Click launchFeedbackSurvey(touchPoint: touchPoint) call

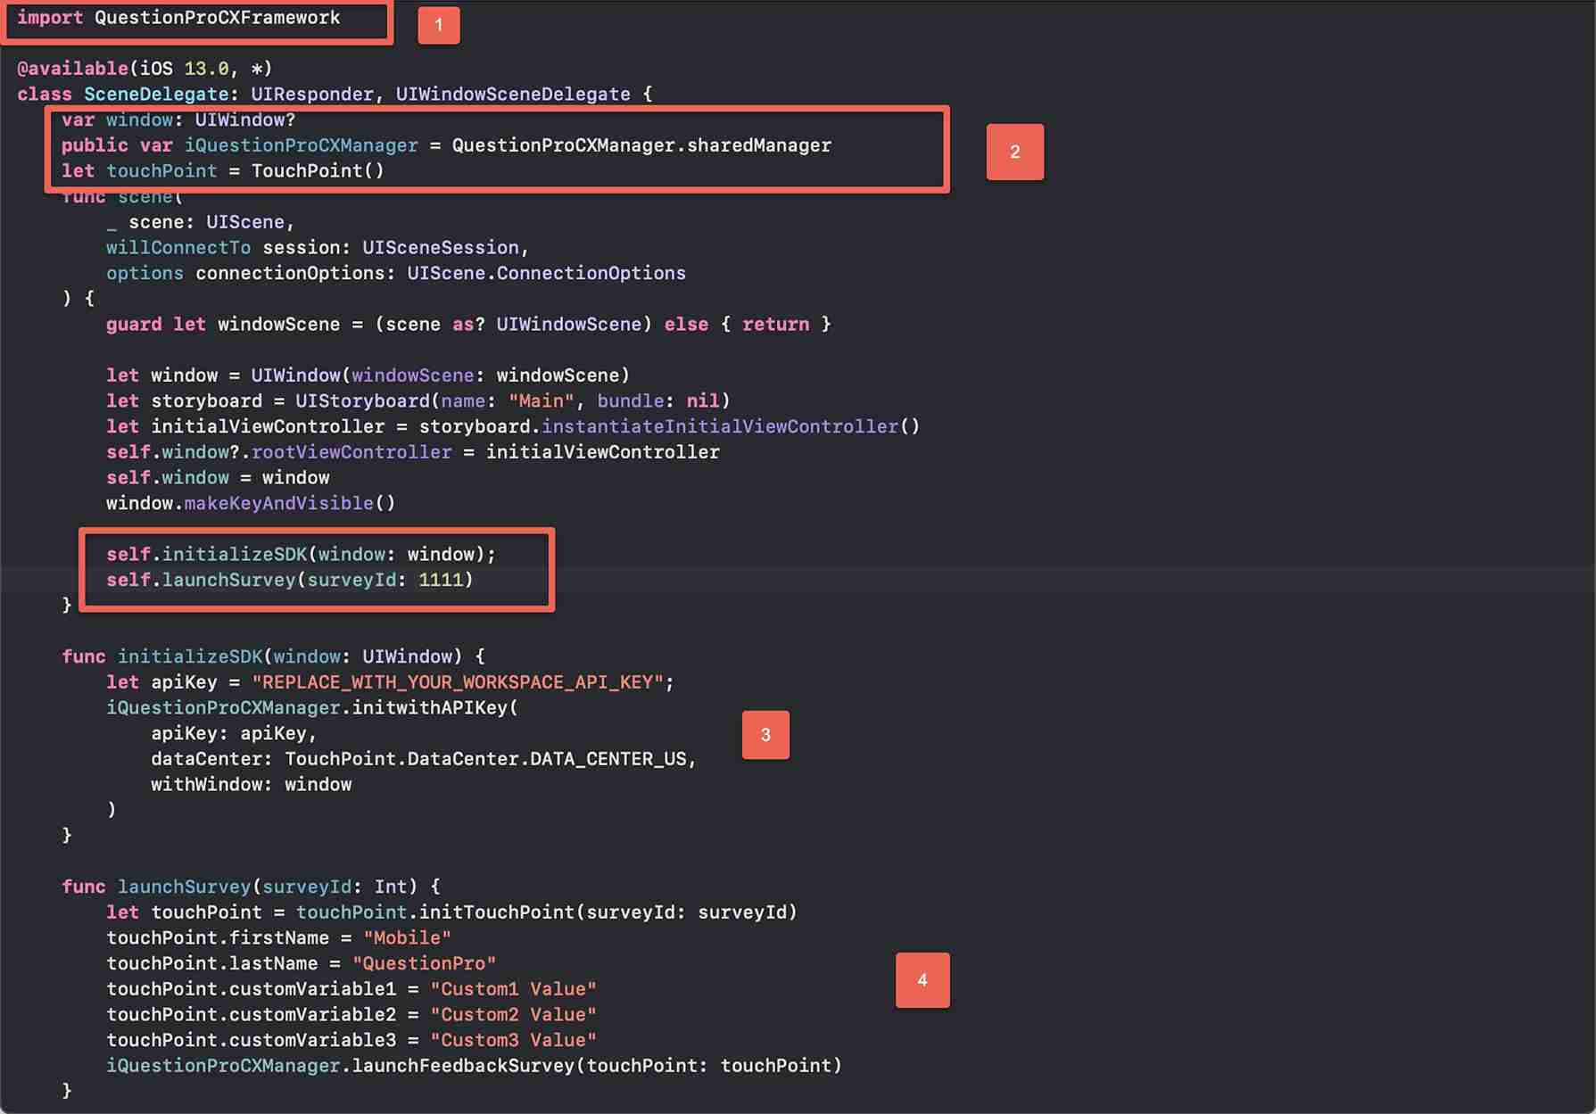597,1067
